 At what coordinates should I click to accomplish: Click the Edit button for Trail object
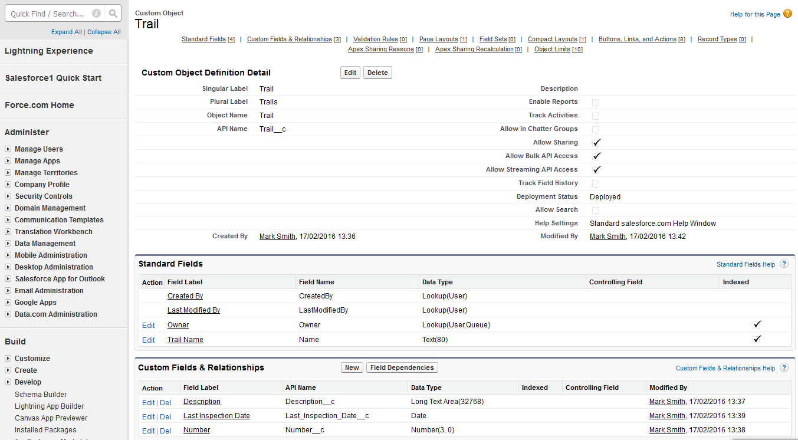coord(350,73)
